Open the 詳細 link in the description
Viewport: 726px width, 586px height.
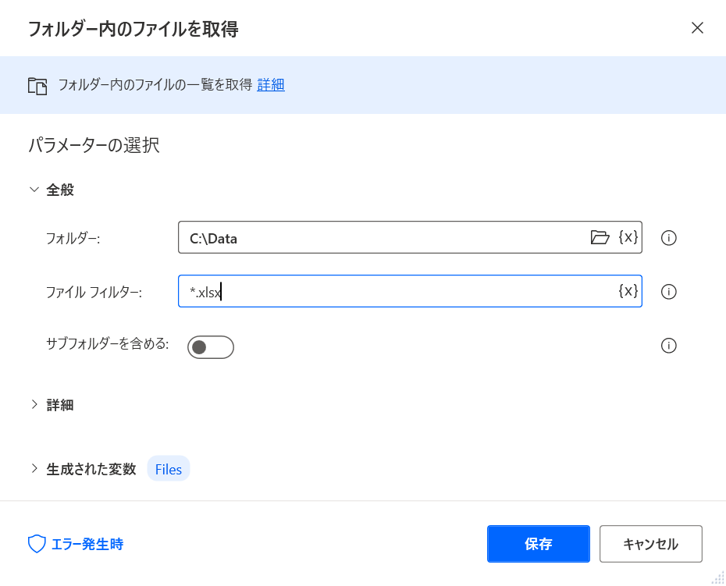[x=271, y=85]
